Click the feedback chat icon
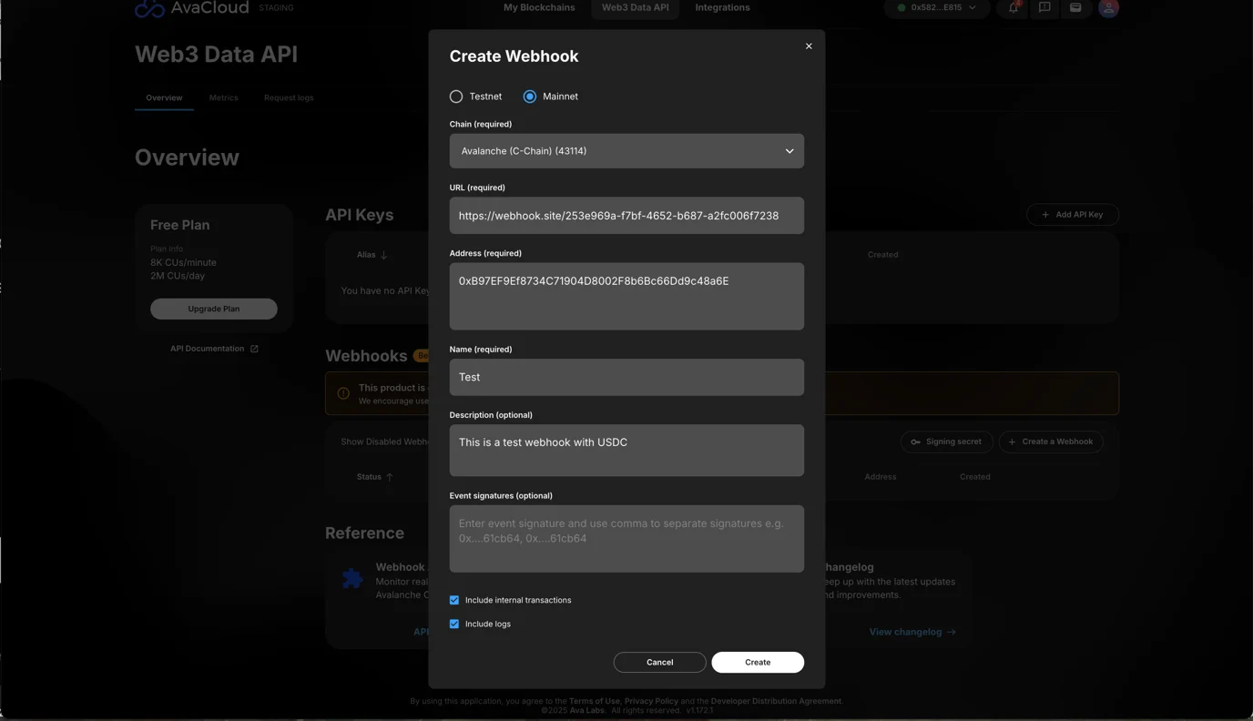Viewport: 1253px width, 721px height. coord(1044,8)
